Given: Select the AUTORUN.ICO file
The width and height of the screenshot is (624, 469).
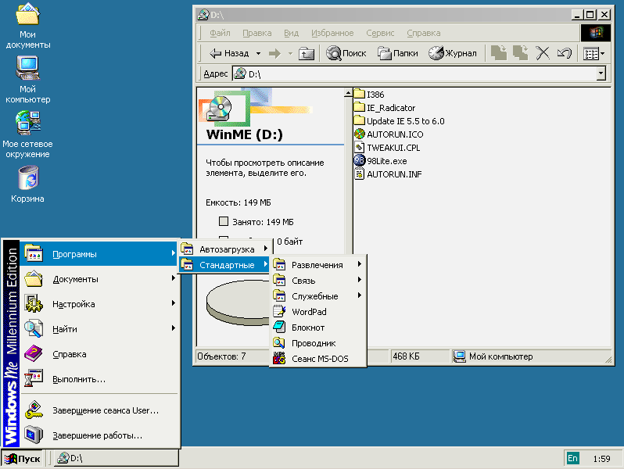Looking at the screenshot, I should coord(389,134).
